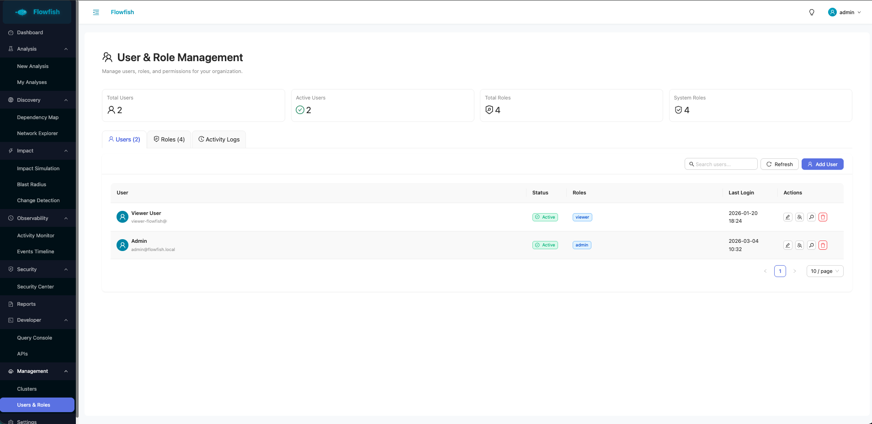872x424 pixels.
Task: Click the admin role tag in table
Action: pos(582,245)
